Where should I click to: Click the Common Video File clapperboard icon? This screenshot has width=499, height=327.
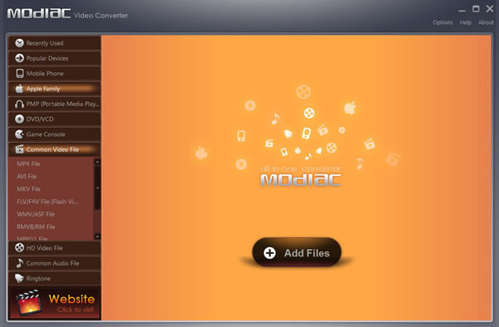[19, 149]
